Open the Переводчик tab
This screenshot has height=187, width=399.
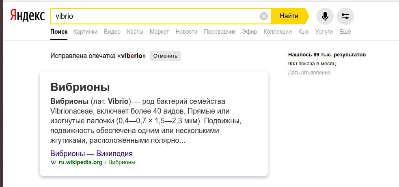[220, 32]
